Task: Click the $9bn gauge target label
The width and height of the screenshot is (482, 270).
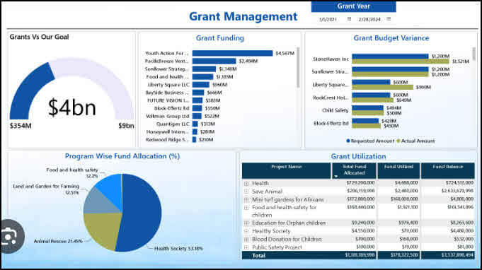Action: tap(126, 126)
